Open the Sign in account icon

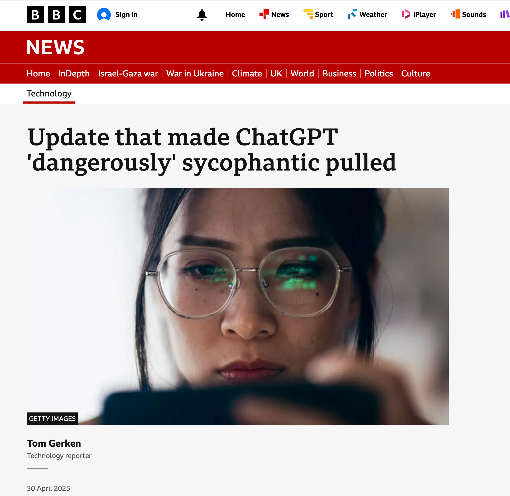104,15
